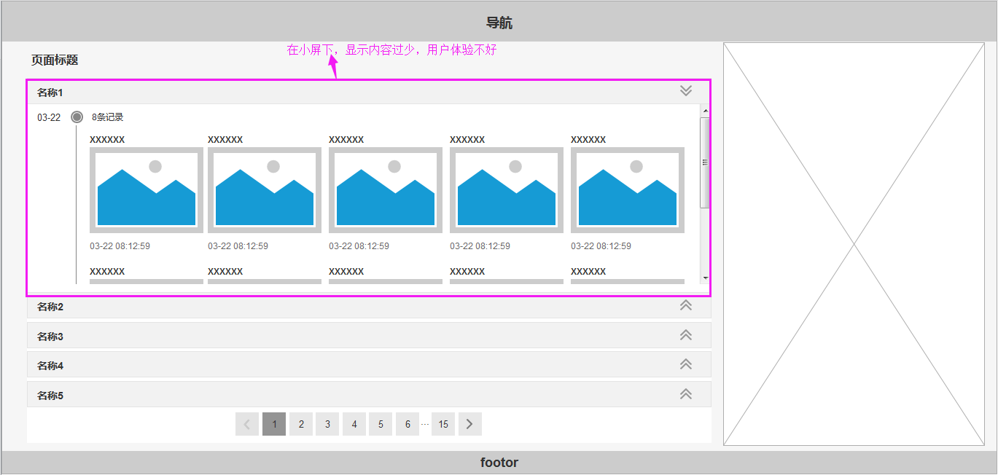Click the 名称5 header row label
Screen dimensions: 998x475
point(50,396)
